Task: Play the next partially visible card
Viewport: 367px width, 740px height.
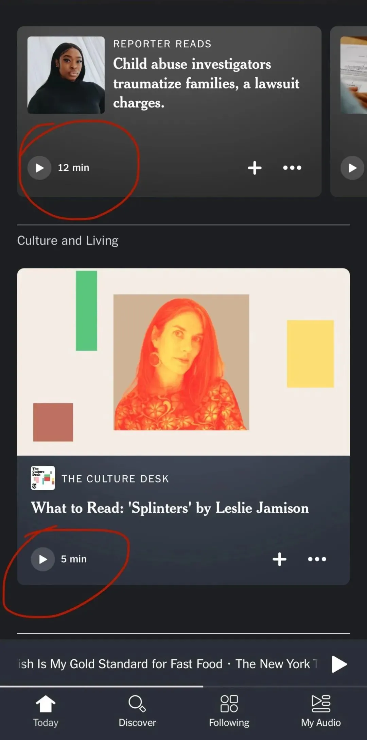Action: (x=352, y=168)
